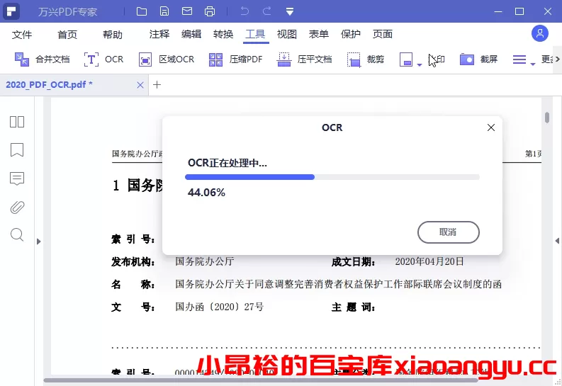Viewport: 562px width, 386px height.
Task: Expand the left sidebar arrow
Action: tap(39, 242)
